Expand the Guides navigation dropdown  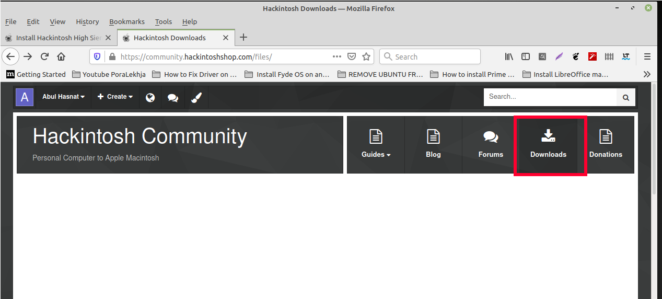(376, 144)
